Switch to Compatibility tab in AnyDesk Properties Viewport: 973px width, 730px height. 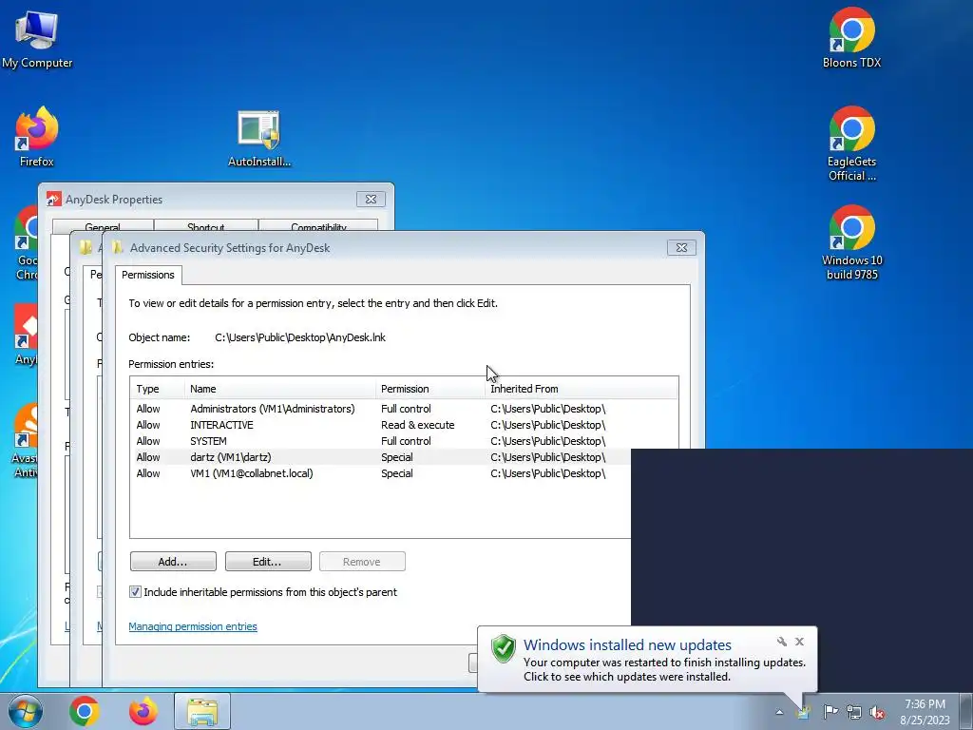click(x=318, y=226)
